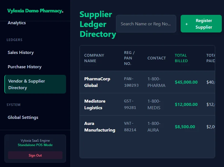Click VAT-88214 registration number
Image resolution: width=224 pixels, height=167 pixels.
coord(130,127)
